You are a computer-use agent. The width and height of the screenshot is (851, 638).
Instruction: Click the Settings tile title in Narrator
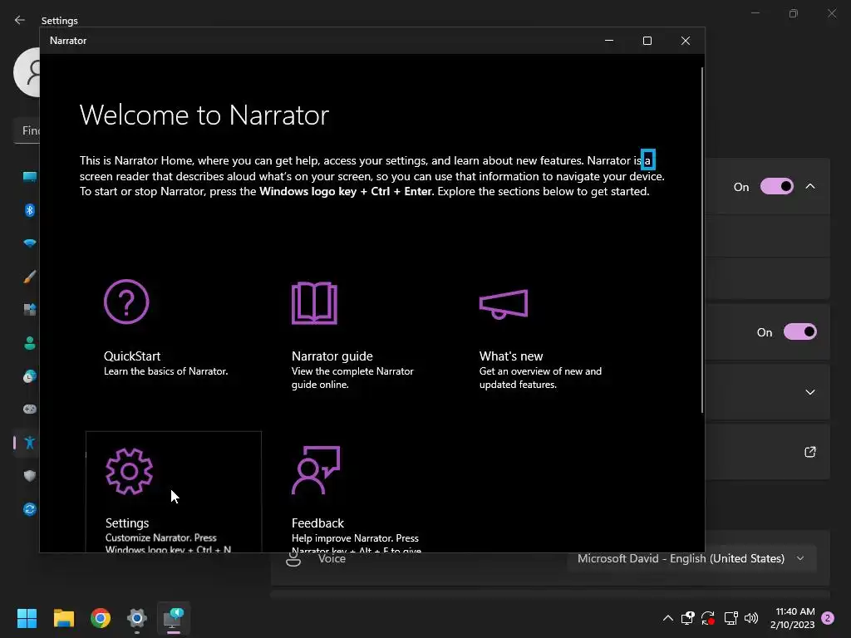coord(127,523)
